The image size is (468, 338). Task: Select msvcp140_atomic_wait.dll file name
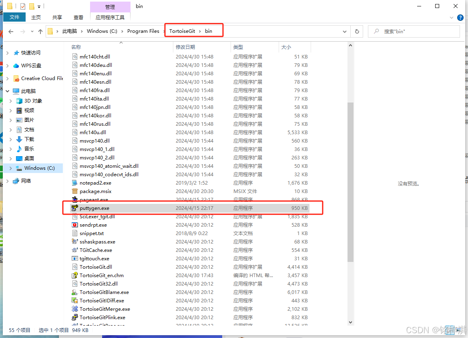point(109,166)
